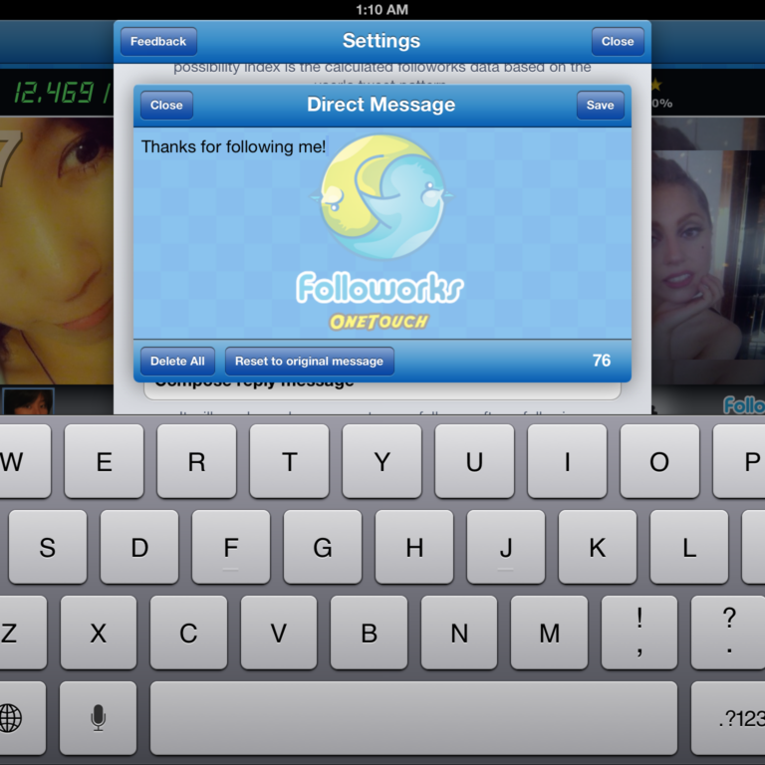Open the Feedback form
The image size is (765, 765).
click(158, 42)
